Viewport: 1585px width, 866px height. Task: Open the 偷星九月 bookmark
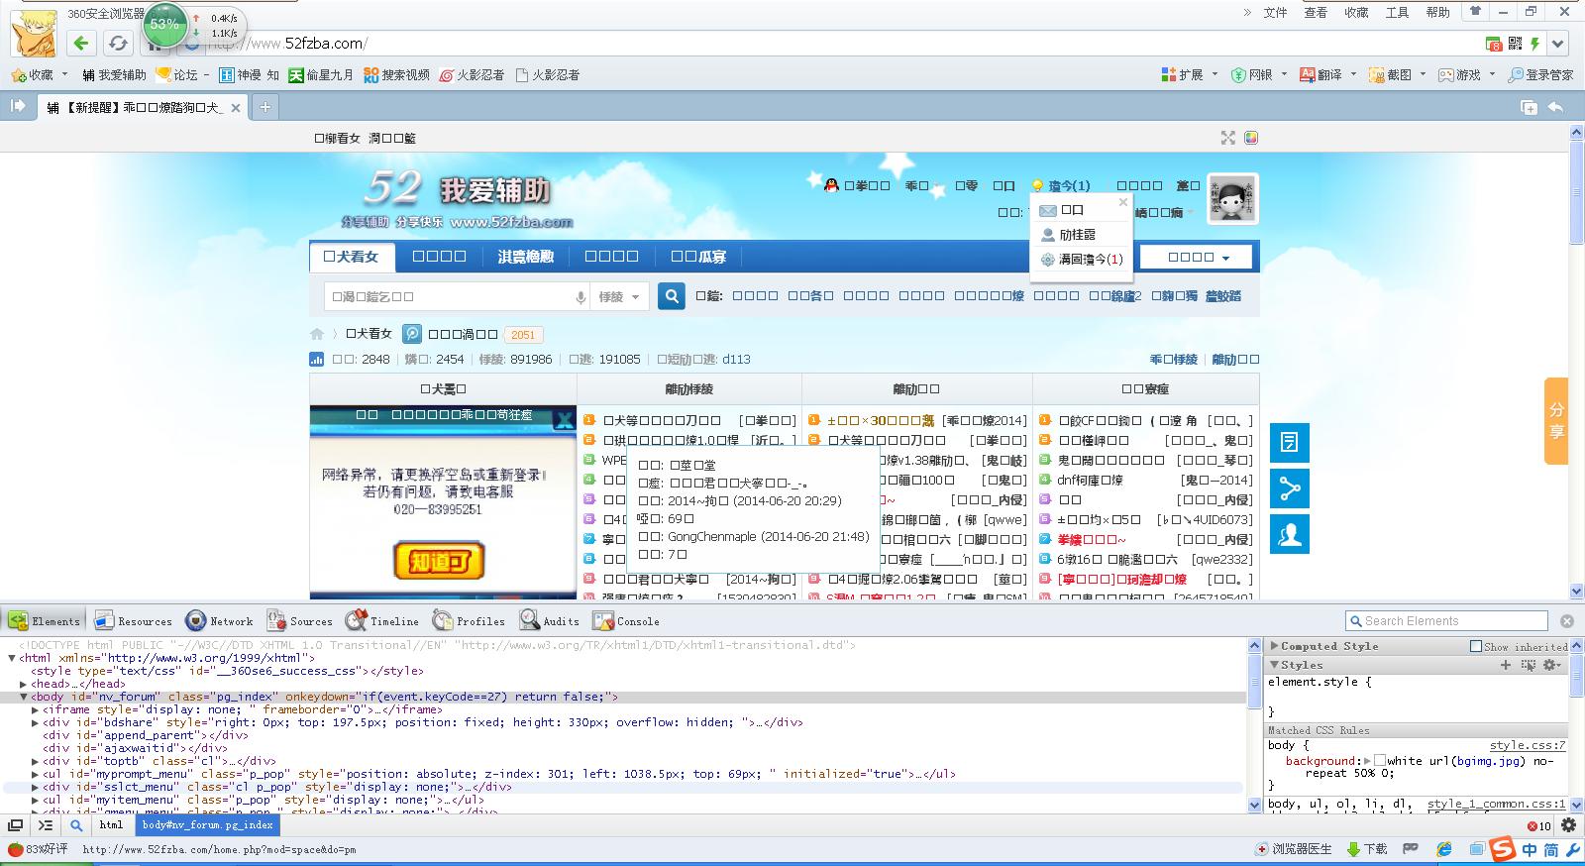(321, 75)
